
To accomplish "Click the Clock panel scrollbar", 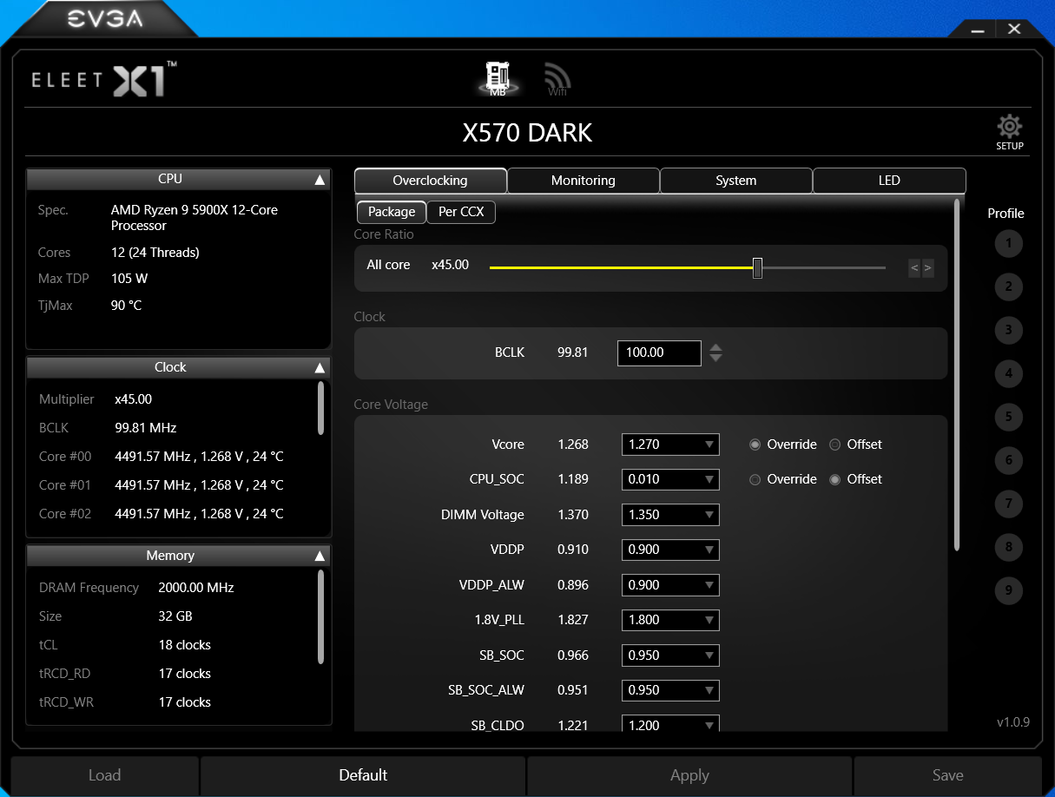I will click(321, 408).
